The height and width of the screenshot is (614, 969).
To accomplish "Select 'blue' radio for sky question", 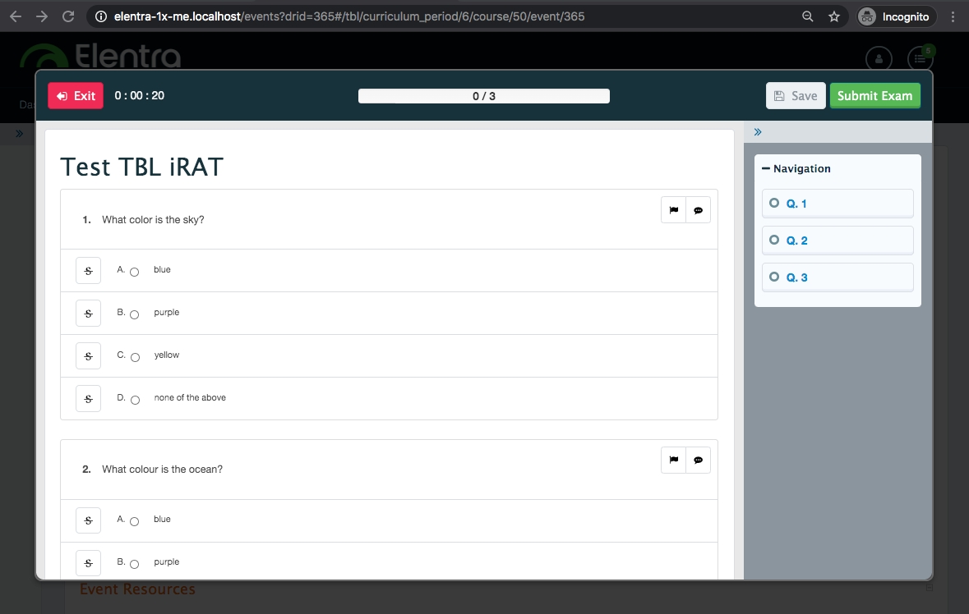I will coord(135,272).
